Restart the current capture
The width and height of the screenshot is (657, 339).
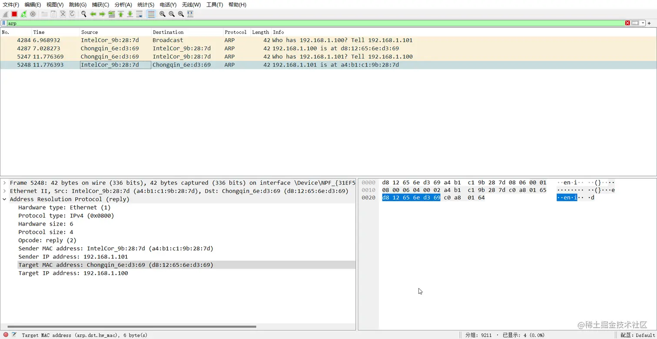(23, 14)
